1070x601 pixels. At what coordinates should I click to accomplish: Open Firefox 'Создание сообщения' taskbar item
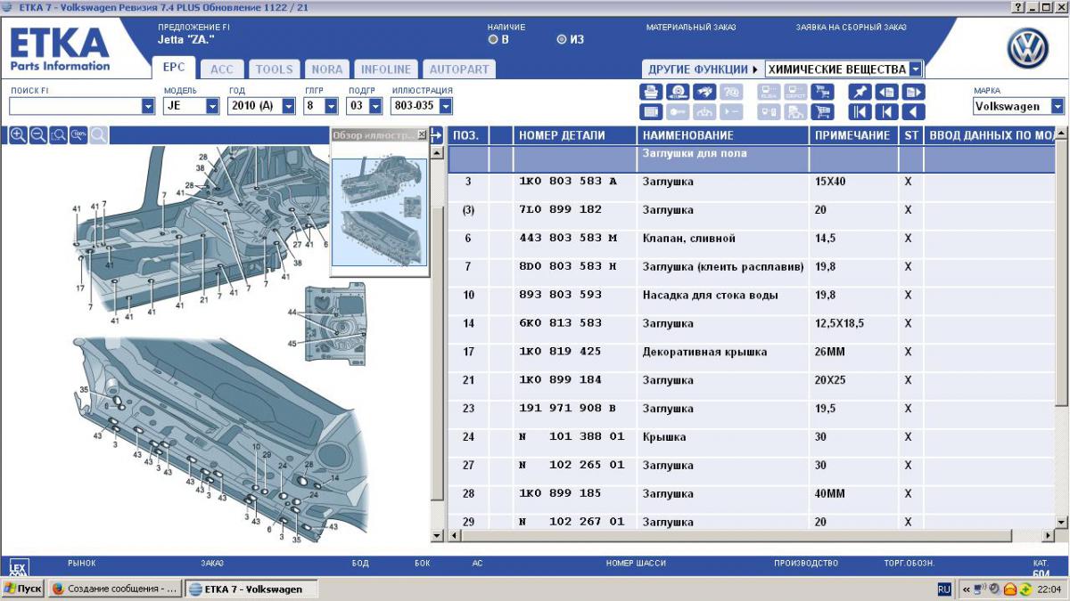coord(114,589)
